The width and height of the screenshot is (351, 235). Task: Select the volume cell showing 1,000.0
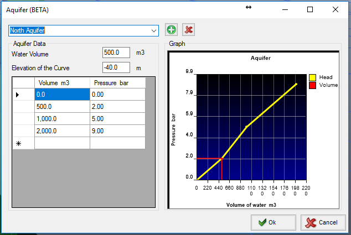[61, 119]
